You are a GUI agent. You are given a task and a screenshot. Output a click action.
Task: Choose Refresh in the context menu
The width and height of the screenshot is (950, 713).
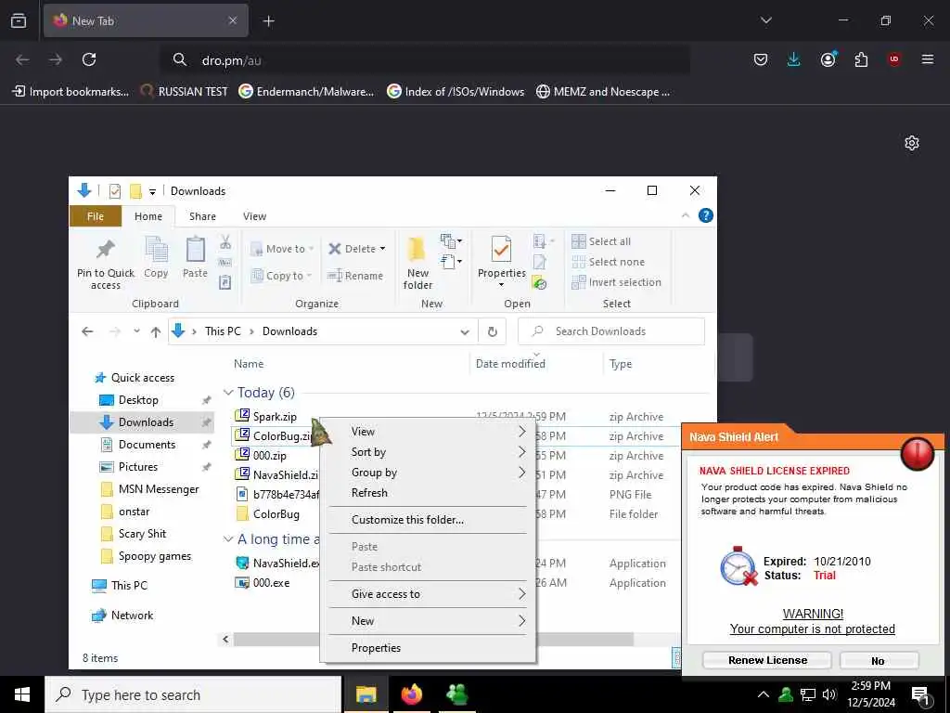(428, 493)
